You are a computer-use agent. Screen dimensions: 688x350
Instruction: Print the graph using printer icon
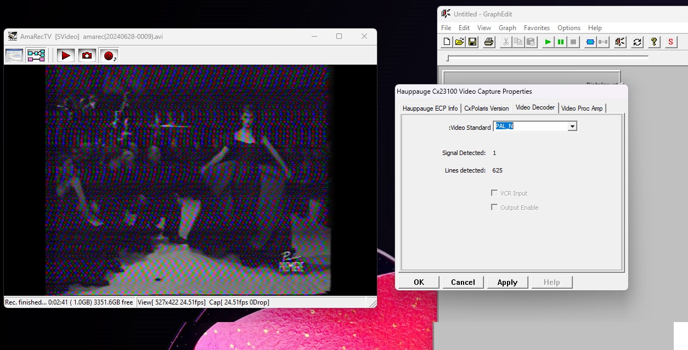(x=489, y=42)
